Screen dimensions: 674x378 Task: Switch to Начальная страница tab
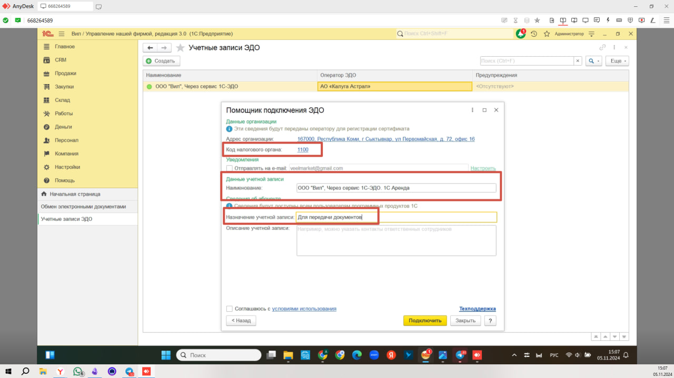pos(88,194)
